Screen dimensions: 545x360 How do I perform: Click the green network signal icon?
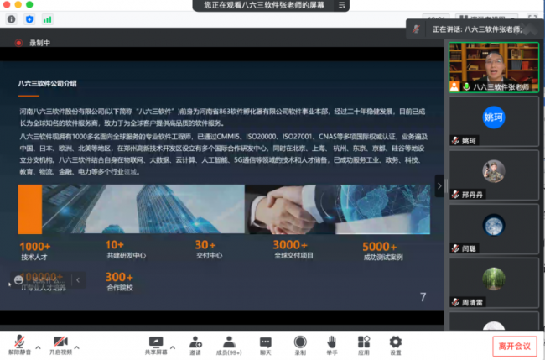click(47, 18)
